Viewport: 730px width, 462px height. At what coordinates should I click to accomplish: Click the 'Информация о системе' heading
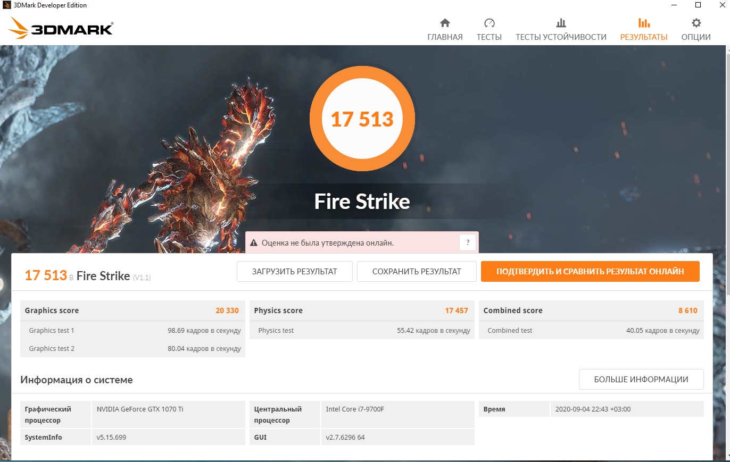[77, 380]
